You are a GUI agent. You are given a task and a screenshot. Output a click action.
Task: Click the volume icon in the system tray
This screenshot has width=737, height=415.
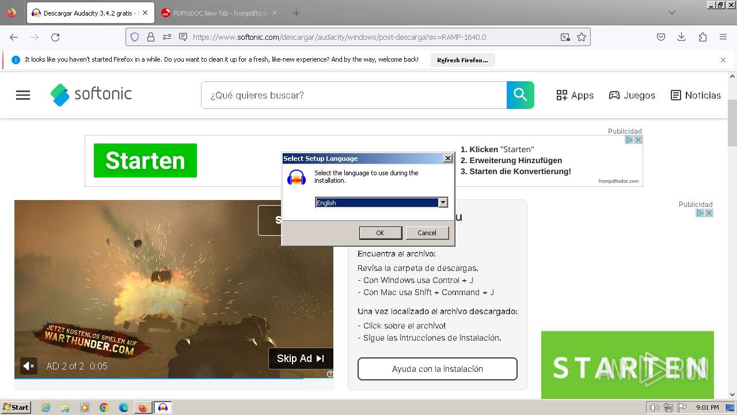(x=655, y=408)
